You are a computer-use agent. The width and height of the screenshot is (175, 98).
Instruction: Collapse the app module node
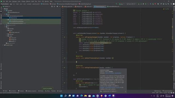pos(3,9)
